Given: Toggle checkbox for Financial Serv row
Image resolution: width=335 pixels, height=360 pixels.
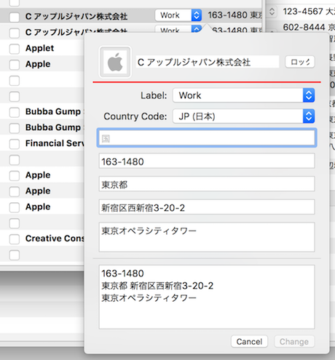Looking at the screenshot, I should [x=15, y=144].
